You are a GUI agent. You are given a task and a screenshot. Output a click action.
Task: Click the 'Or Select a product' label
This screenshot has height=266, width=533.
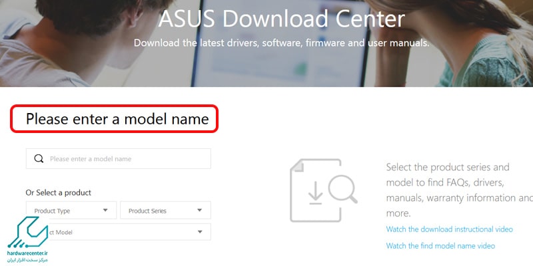(x=59, y=193)
